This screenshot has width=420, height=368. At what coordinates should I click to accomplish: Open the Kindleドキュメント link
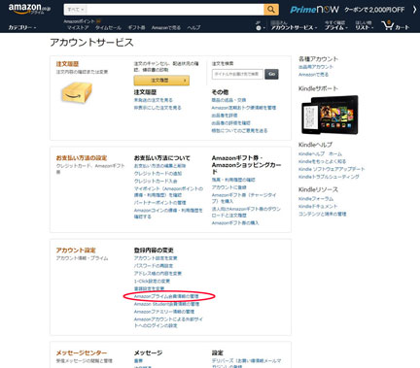click(318, 206)
